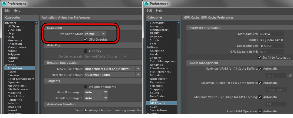Viewport: 293px width, 118px height.
Task: Select Always blend with existing connections radio
Action: coord(85,110)
